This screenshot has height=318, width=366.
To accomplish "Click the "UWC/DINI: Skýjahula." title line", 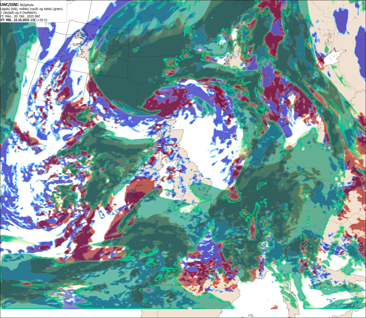I will click(x=17, y=5).
